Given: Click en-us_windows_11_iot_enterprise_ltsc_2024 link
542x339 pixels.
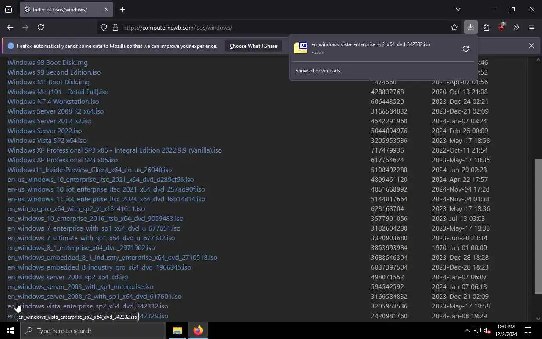Looking at the screenshot, I should (x=106, y=199).
